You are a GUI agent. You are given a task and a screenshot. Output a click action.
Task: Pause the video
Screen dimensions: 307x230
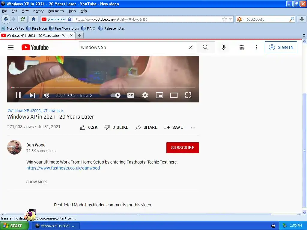coord(18,95)
